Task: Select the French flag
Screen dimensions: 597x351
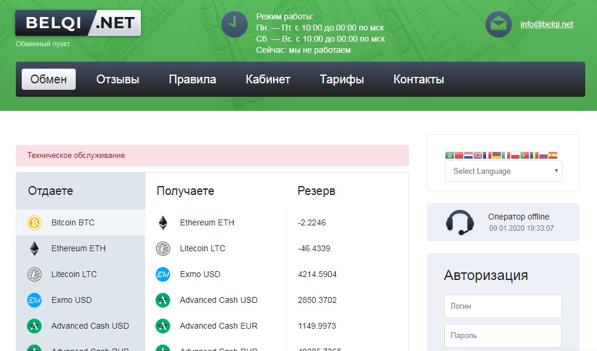Action: (487, 156)
